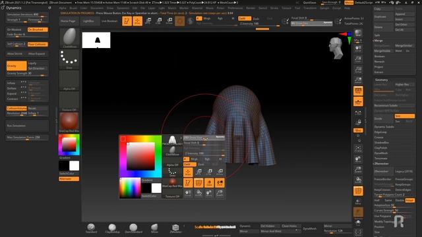
Task: Open the MatCap Red Wax material picker
Action: click(x=69, y=122)
